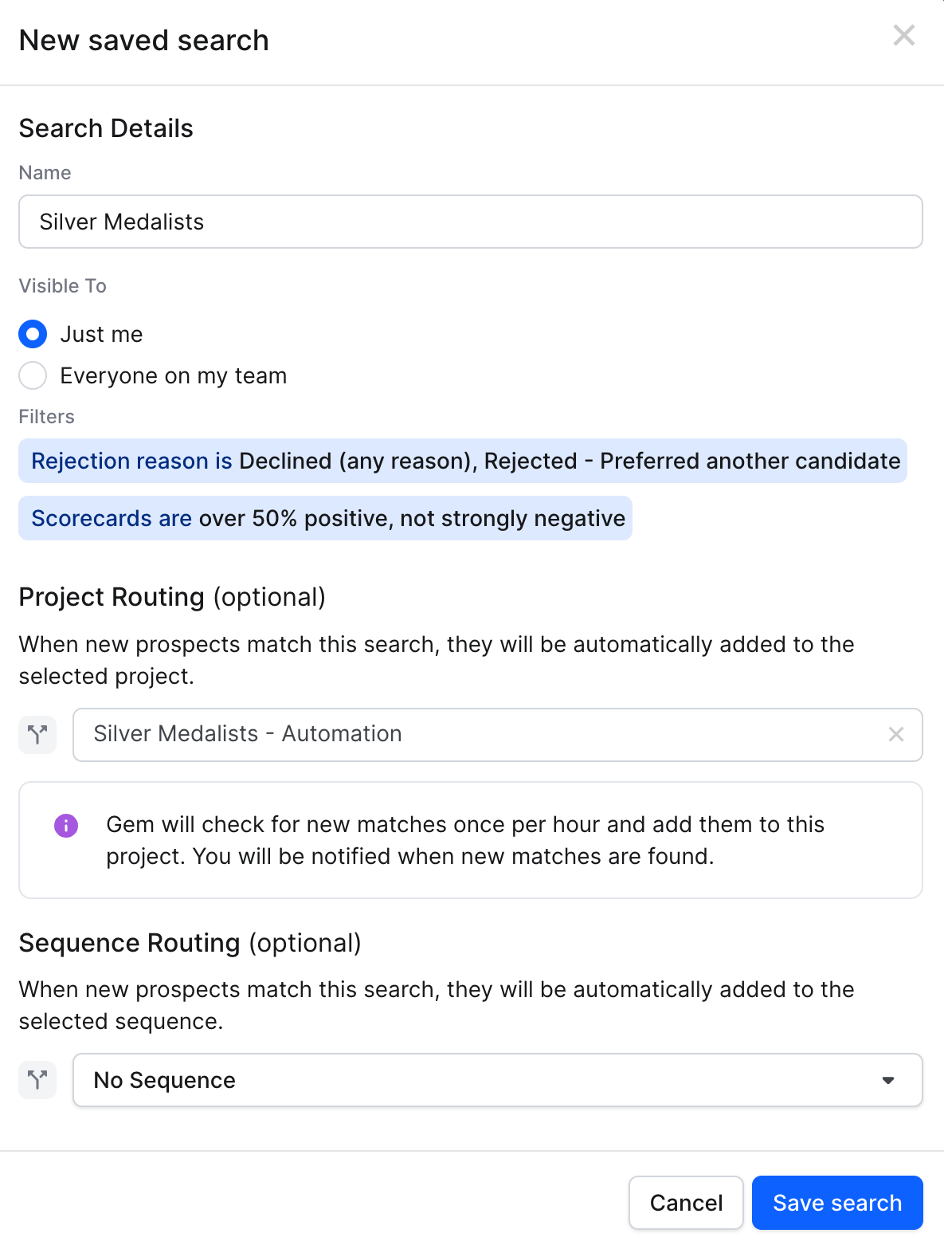Click the Everyone on my team label
944x1241 pixels.
(x=174, y=376)
